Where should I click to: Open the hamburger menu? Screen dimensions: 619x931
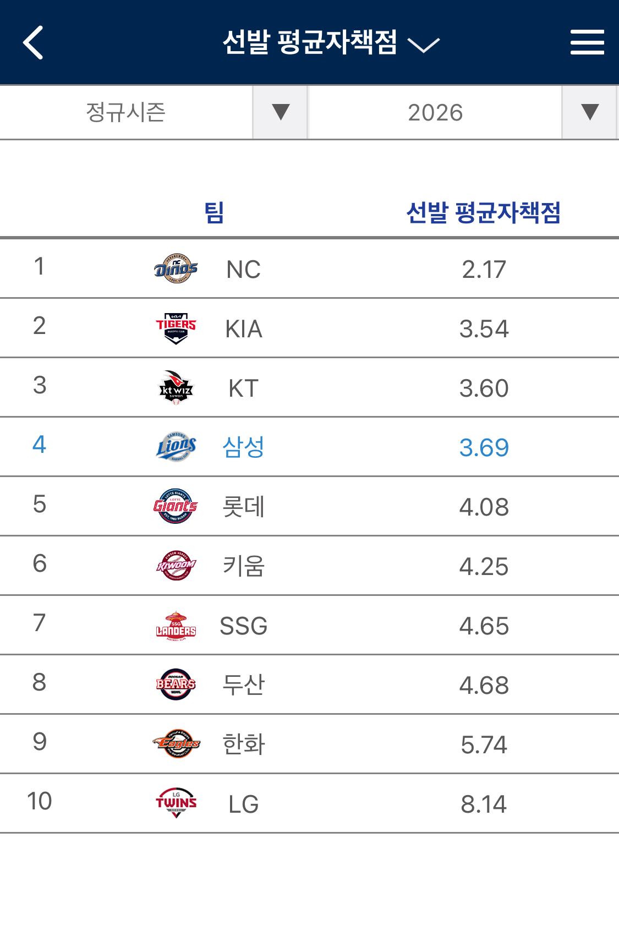pyautogui.click(x=587, y=42)
